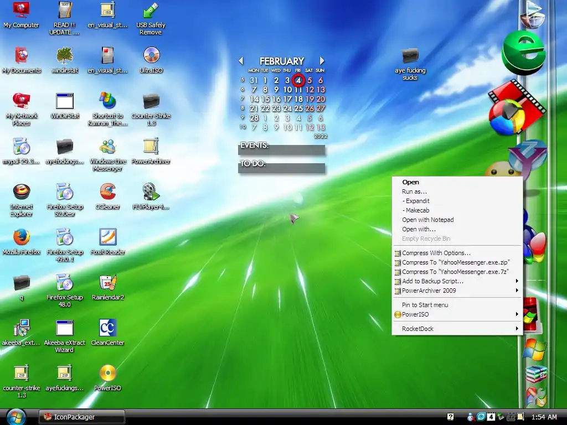Expand the PowerArchiver 2009 submenu

[x=457, y=291]
